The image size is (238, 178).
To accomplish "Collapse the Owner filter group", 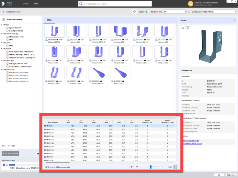I will click(x=2, y=25).
